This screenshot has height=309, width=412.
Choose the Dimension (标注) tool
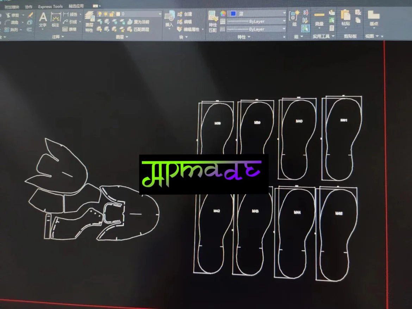click(x=55, y=20)
